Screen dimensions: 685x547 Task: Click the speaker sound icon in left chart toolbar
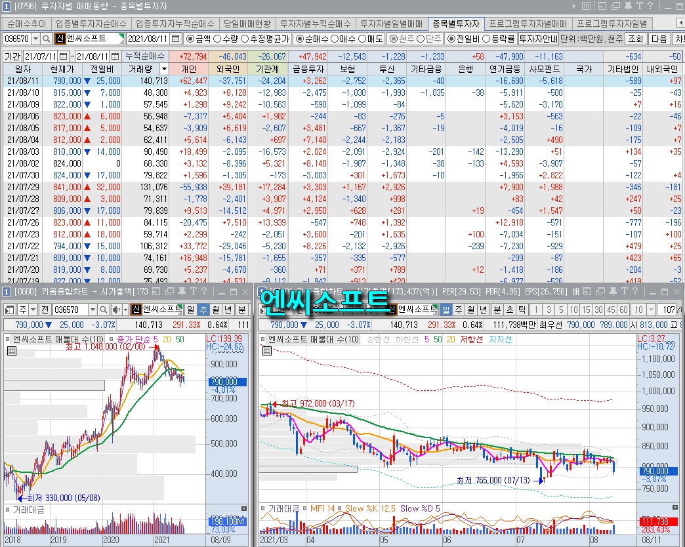(x=115, y=310)
